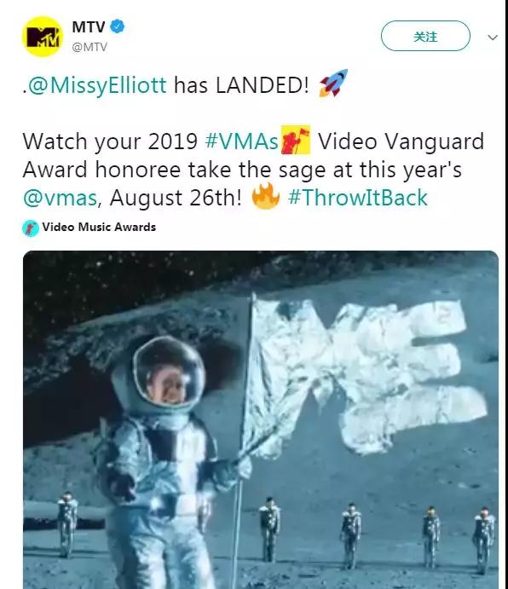The height and width of the screenshot is (589, 508).
Task: Expand the tweet options chevron
Action: tap(493, 38)
